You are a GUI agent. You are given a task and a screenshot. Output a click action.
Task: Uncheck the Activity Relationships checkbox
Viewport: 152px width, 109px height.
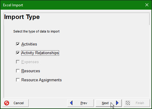coord(18,53)
